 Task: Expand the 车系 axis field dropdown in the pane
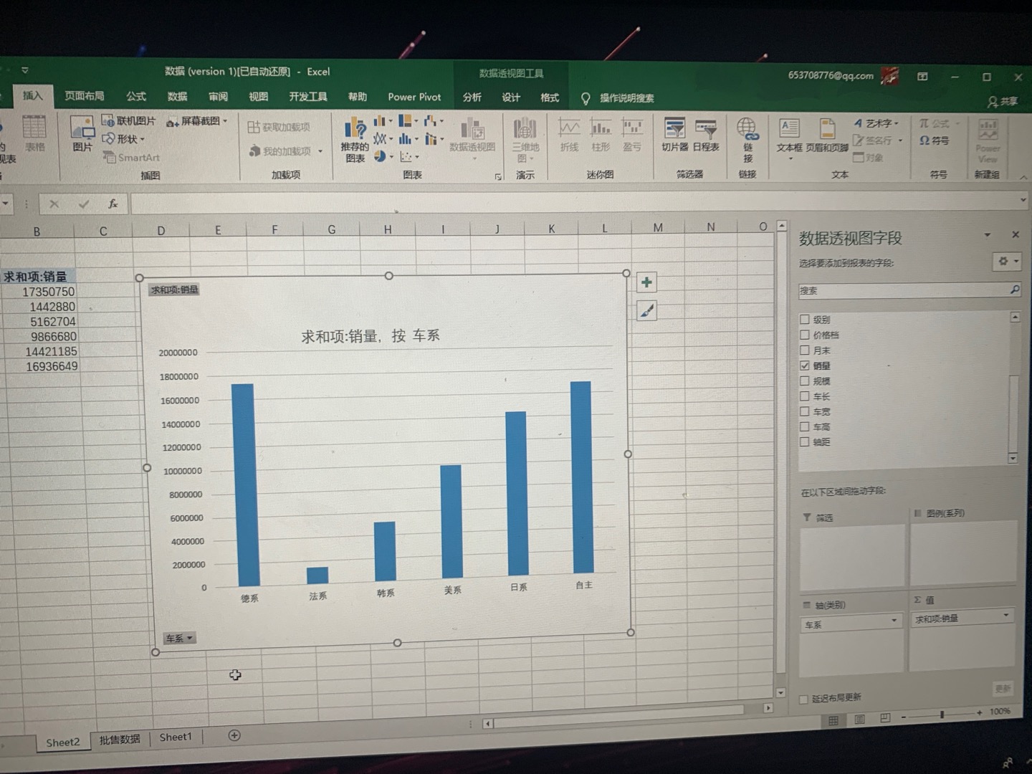(x=894, y=621)
